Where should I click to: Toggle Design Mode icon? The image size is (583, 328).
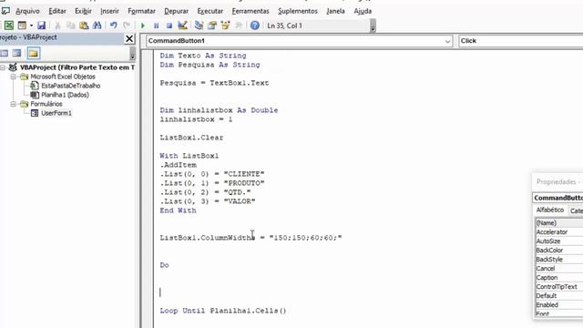pyautogui.click(x=182, y=26)
